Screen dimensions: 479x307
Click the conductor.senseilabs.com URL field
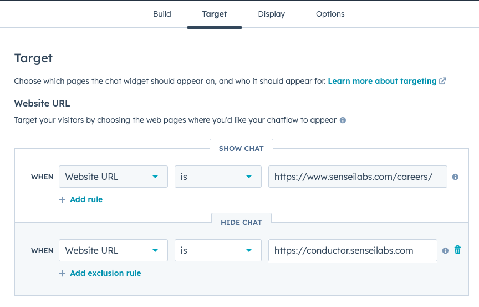point(353,250)
